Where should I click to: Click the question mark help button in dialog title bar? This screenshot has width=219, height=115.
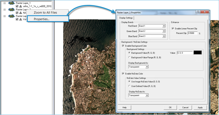click(198, 12)
